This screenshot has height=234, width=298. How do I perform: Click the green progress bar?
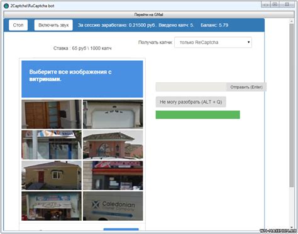197,115
